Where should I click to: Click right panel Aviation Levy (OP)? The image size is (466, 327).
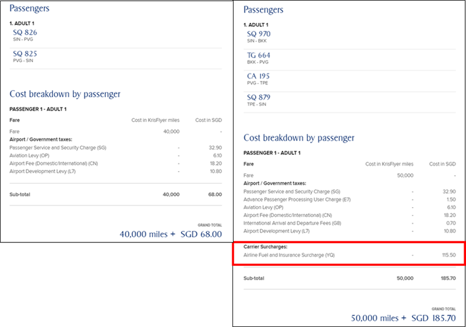pos(263,207)
